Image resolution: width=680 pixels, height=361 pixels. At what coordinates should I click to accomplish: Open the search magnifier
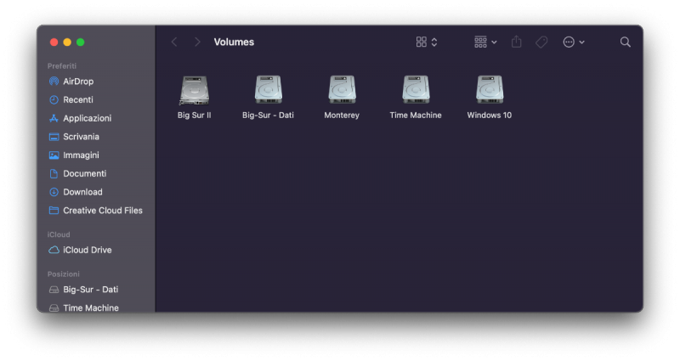coord(625,42)
